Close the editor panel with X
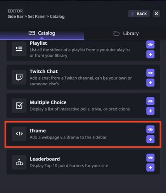This screenshot has width=166, height=193. [156, 14]
